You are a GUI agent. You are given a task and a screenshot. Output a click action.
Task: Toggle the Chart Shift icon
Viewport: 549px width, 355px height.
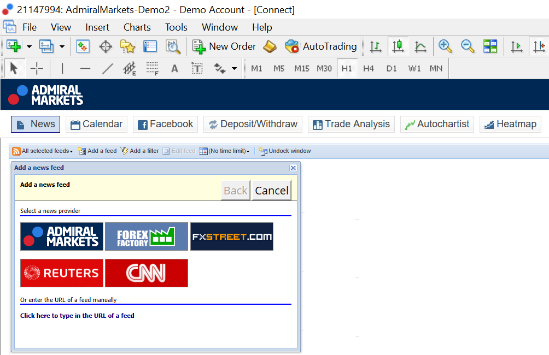(x=539, y=46)
